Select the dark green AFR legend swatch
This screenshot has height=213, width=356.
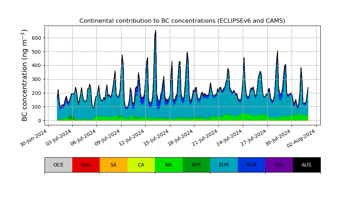tap(196, 165)
